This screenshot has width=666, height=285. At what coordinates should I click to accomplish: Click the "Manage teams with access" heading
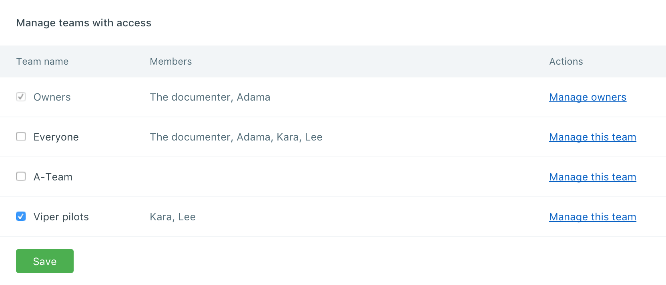tap(84, 23)
